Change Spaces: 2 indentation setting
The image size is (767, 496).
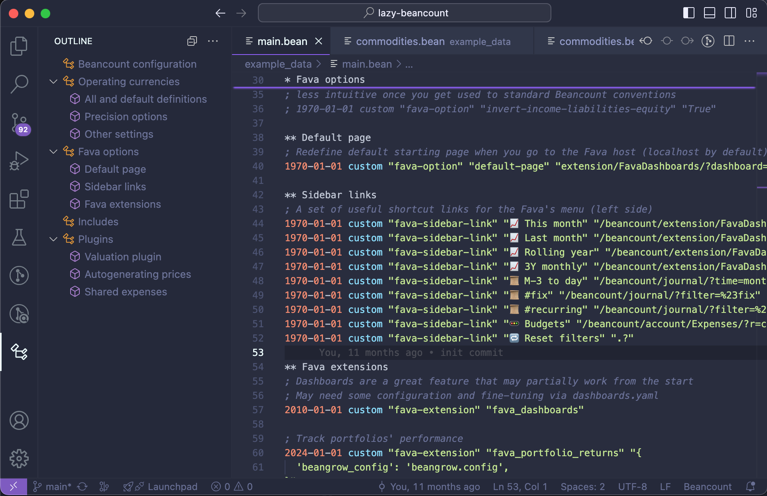pyautogui.click(x=582, y=486)
